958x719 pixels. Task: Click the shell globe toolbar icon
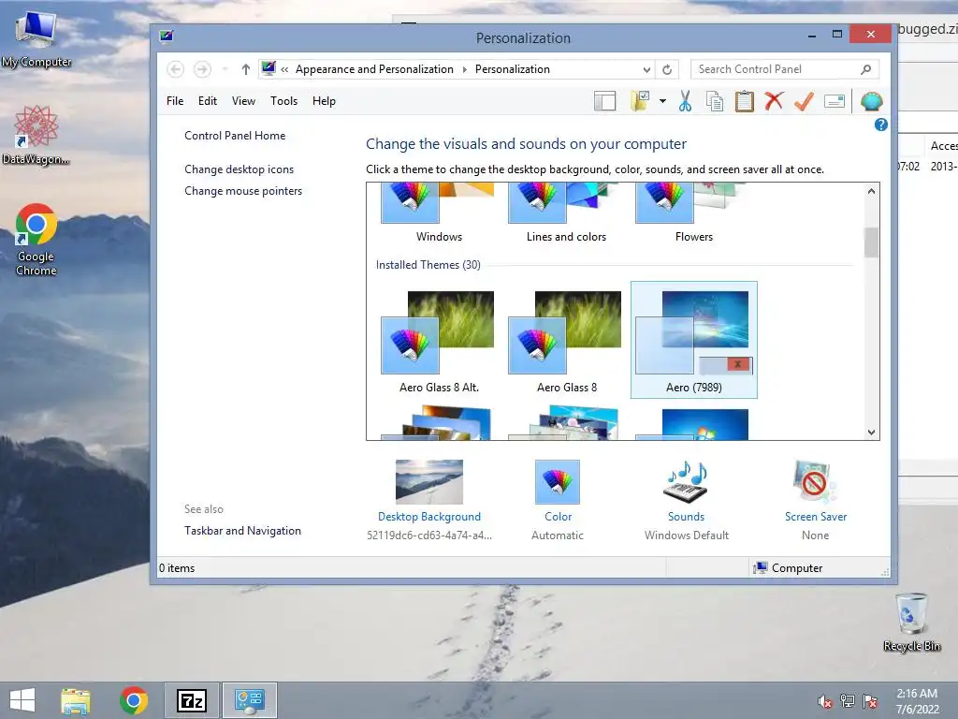(x=871, y=101)
